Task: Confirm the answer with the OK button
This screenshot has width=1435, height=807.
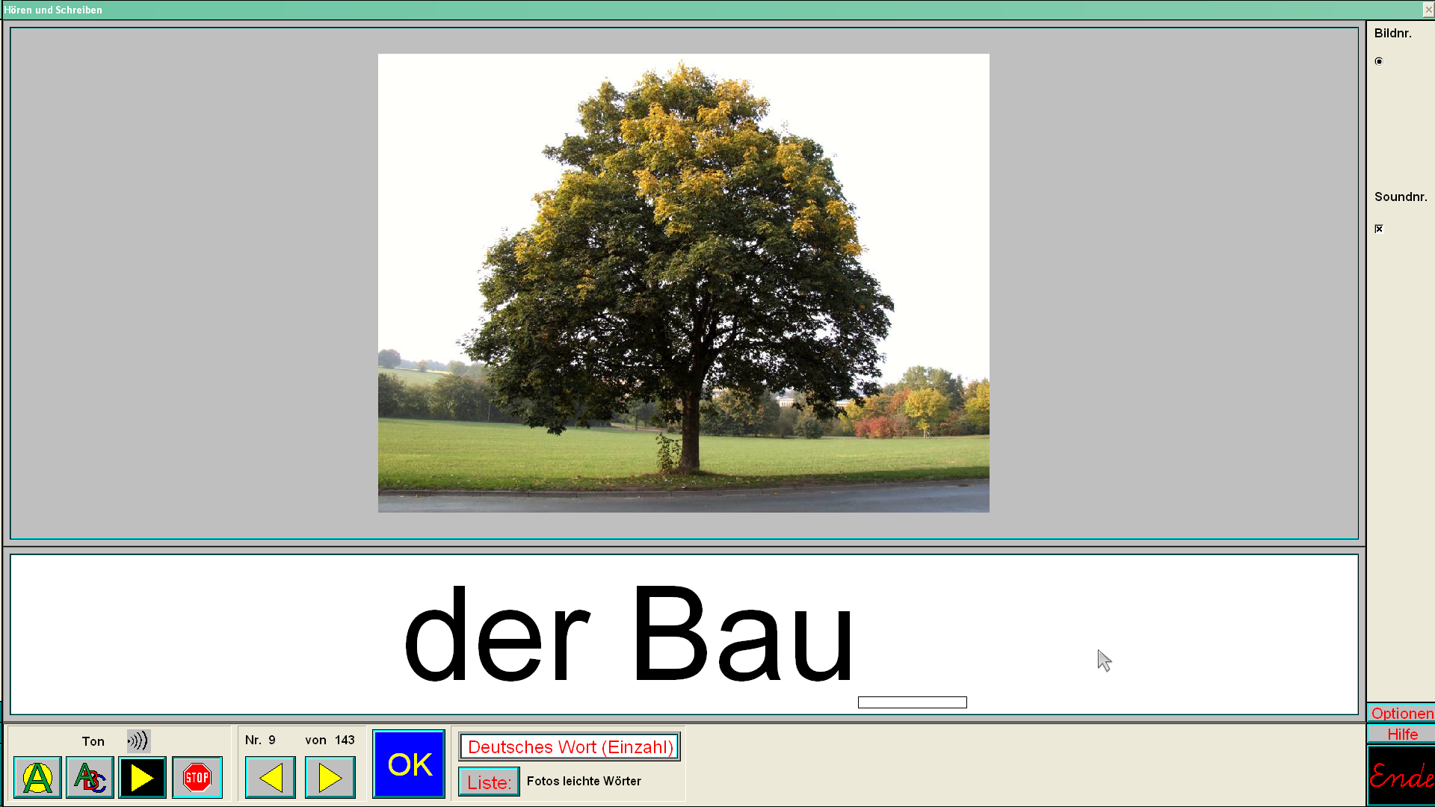Action: [409, 763]
